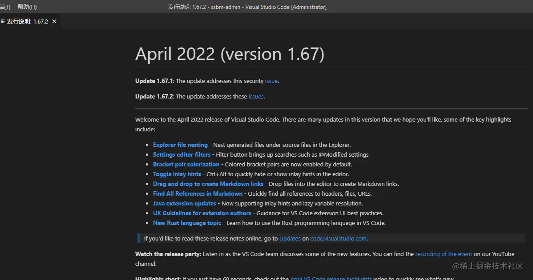Open the Java extension updates link
This screenshot has width=533, height=280.
pyautogui.click(x=185, y=203)
